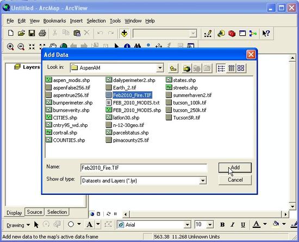Click the line color swatch at toolbar edge
The height and width of the screenshot is (242, 299).
tap(295, 225)
